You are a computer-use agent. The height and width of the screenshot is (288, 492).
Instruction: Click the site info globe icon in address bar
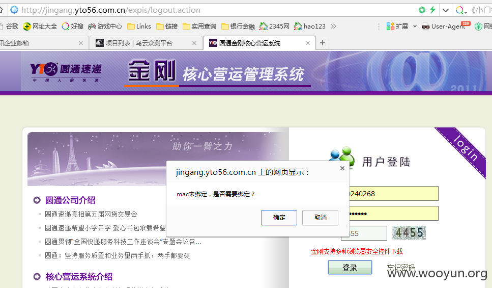coord(14,10)
